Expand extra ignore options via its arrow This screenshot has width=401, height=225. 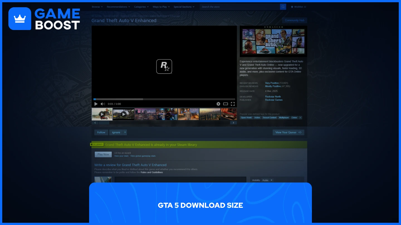click(x=125, y=132)
